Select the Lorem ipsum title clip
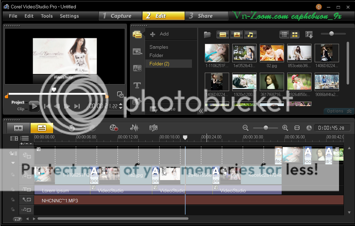The width and height of the screenshot is (355, 226). [x=62, y=190]
